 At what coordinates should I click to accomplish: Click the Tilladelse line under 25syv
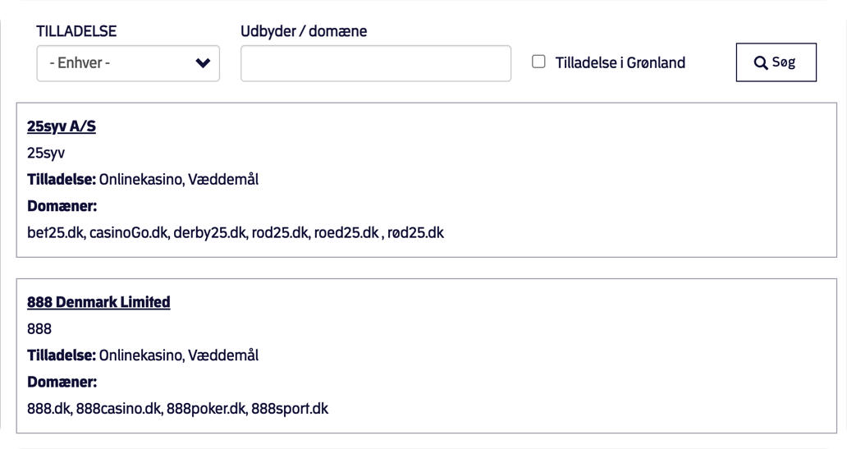coord(143,179)
